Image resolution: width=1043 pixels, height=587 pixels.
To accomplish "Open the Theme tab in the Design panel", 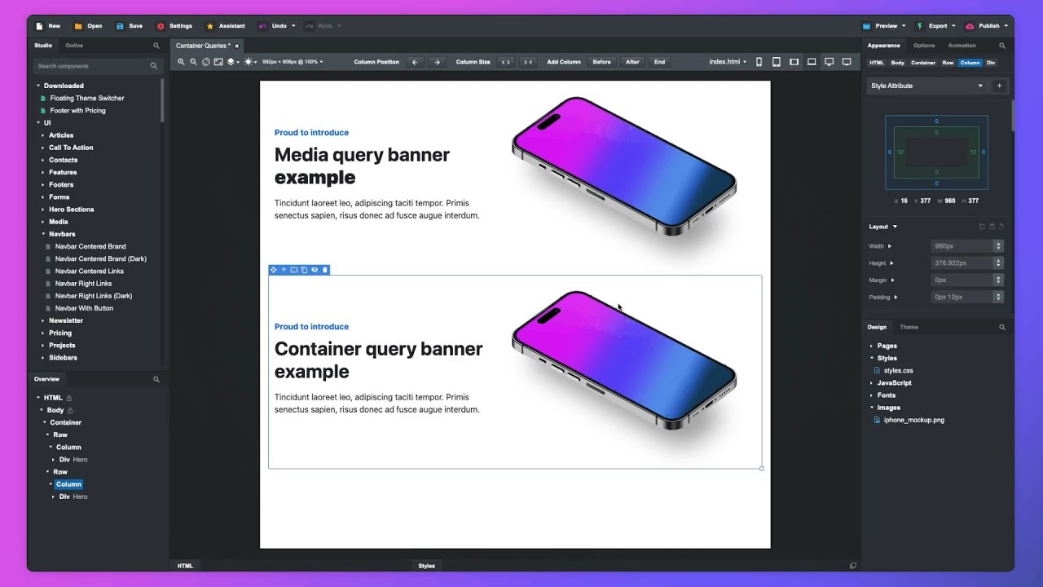I will pyautogui.click(x=909, y=327).
